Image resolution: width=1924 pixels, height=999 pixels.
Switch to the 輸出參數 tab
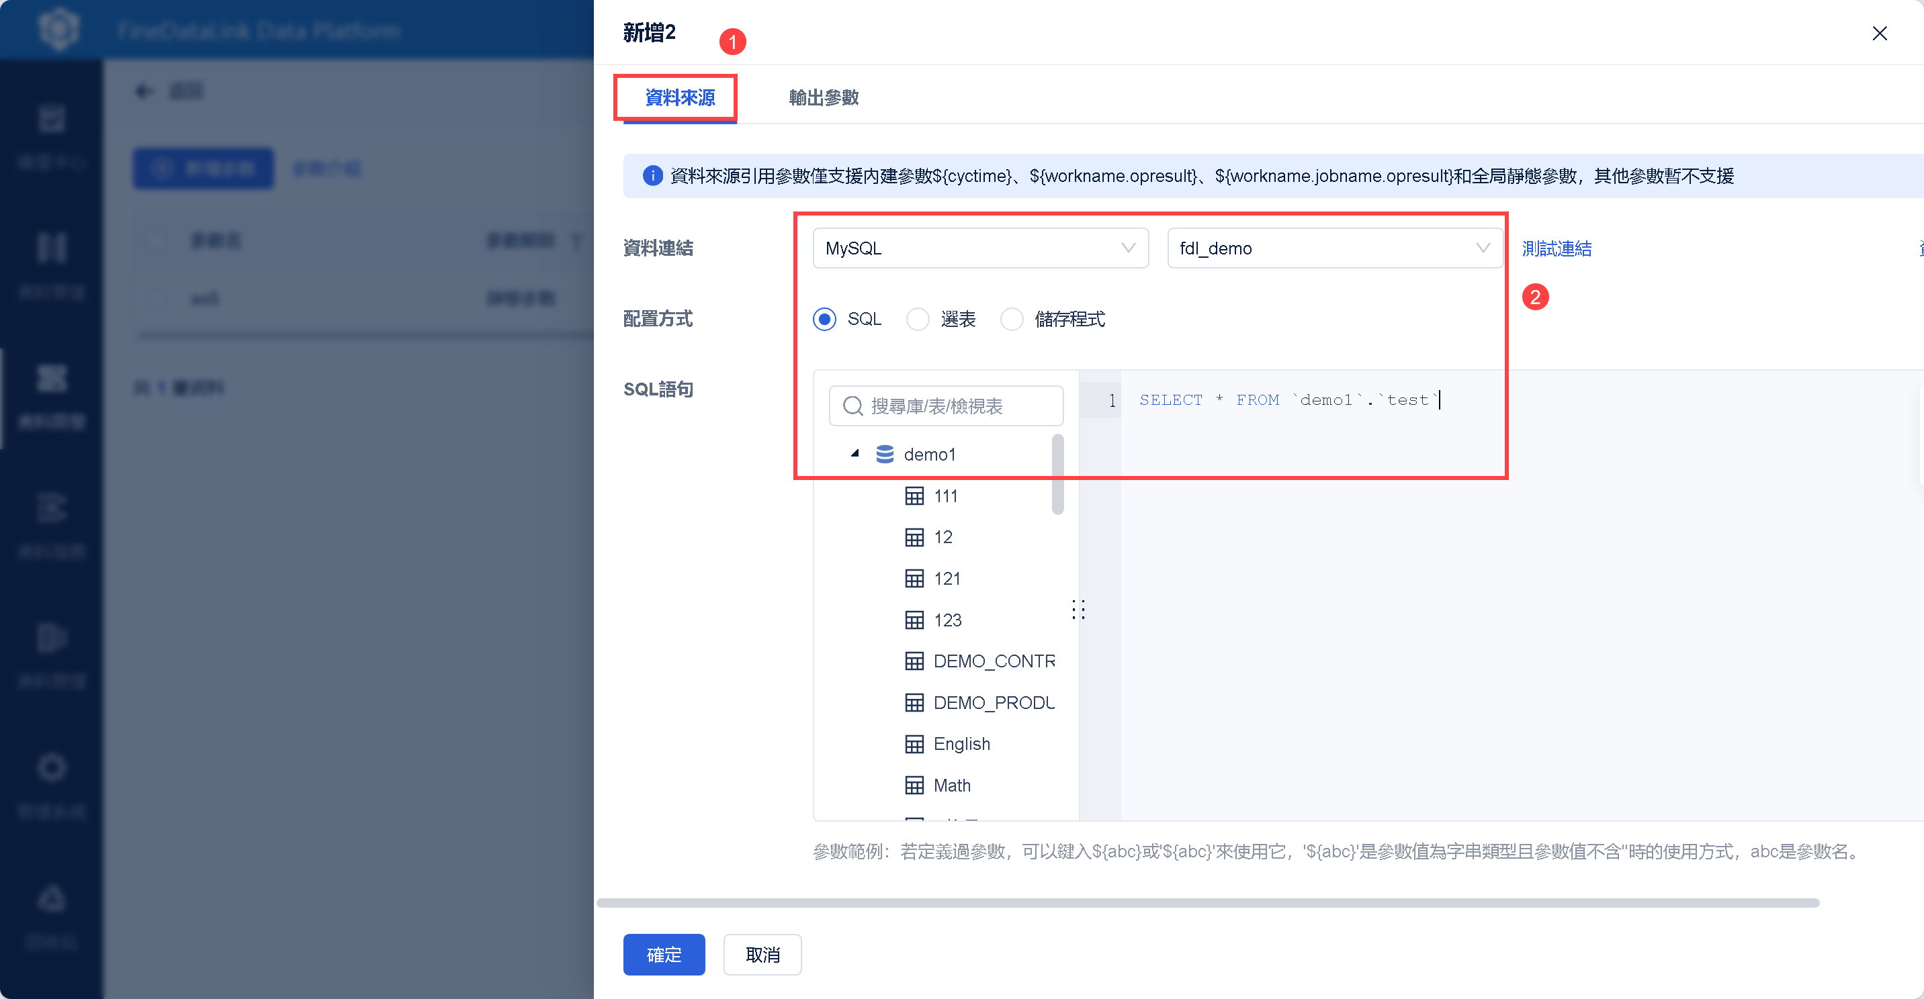pos(823,98)
